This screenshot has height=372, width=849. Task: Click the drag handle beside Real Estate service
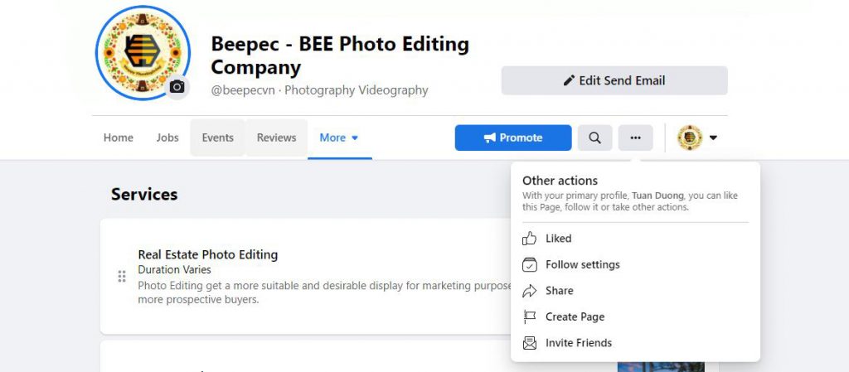coord(122,277)
